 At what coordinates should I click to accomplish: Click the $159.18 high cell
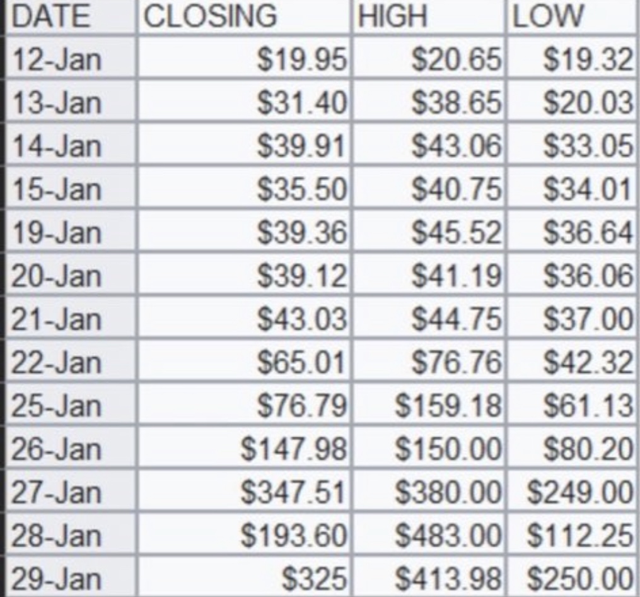point(448,405)
